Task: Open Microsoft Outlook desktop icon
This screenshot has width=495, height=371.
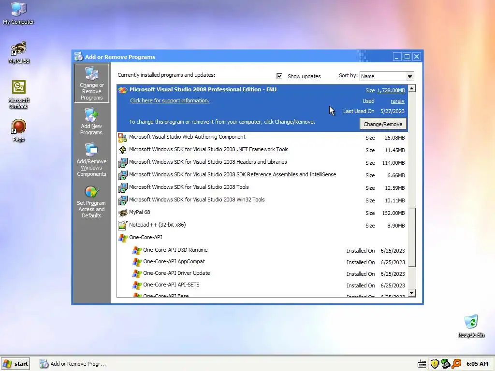Action: (x=19, y=94)
